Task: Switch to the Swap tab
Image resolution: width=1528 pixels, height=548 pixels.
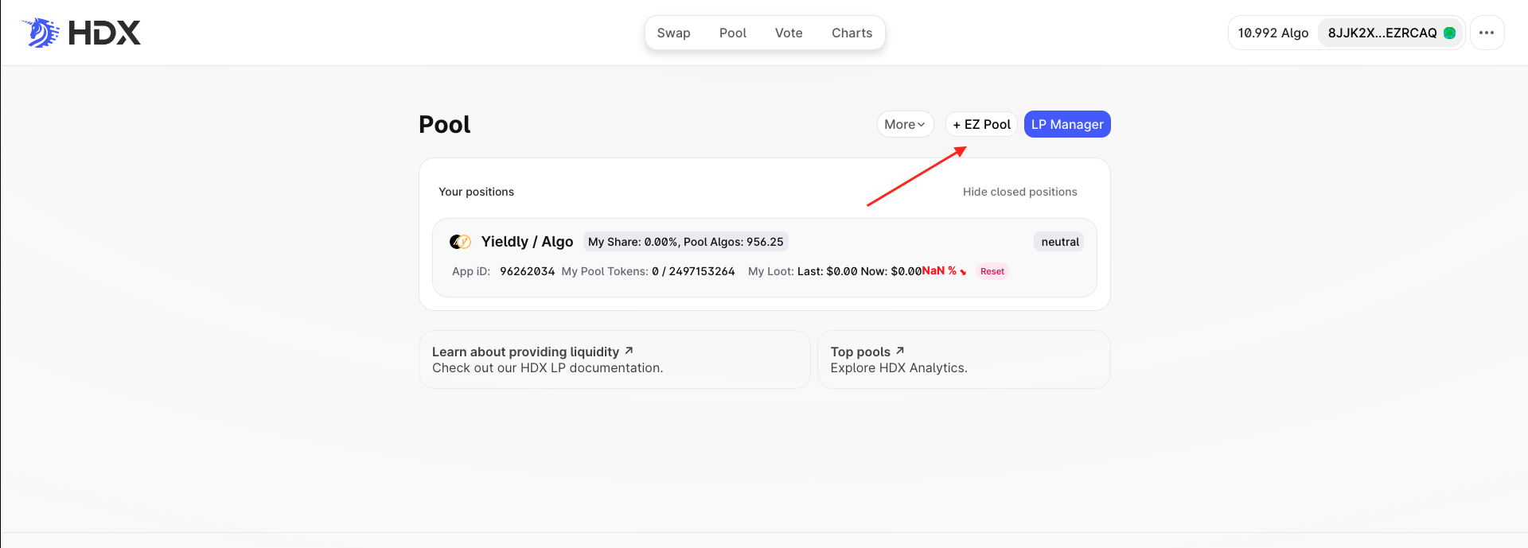Action: coord(673,33)
